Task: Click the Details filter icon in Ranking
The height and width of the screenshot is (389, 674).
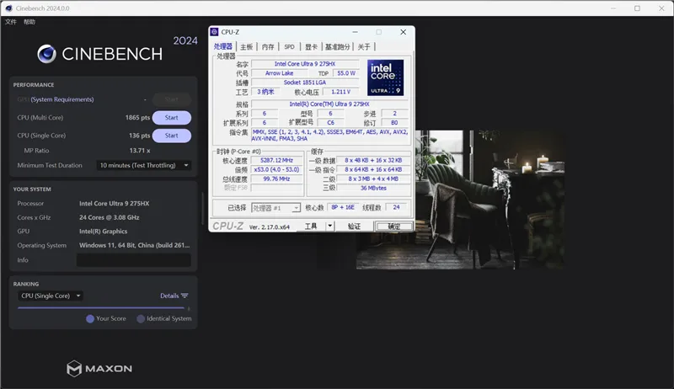Action: [x=185, y=296]
